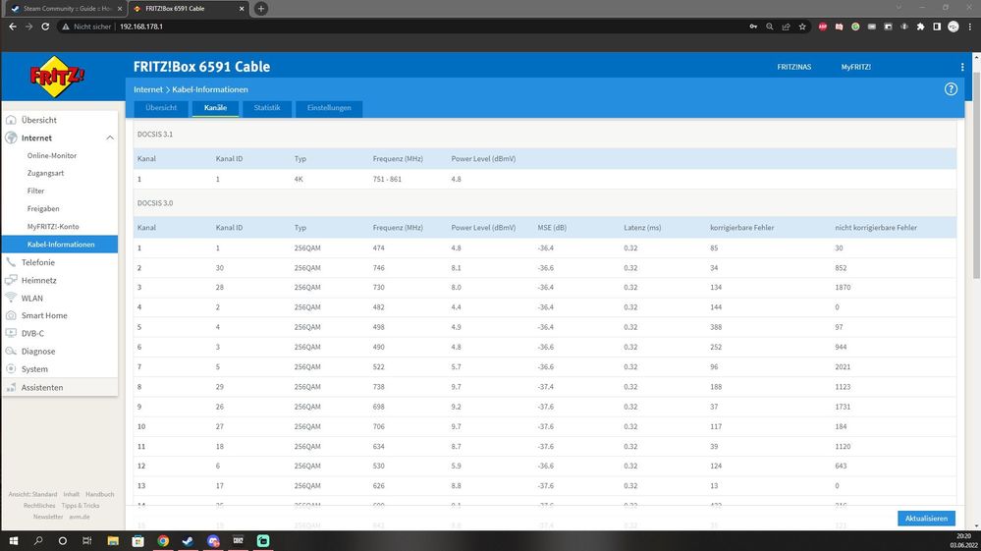Switch to the Einstellungen tab
Image resolution: width=981 pixels, height=551 pixels.
click(x=329, y=108)
